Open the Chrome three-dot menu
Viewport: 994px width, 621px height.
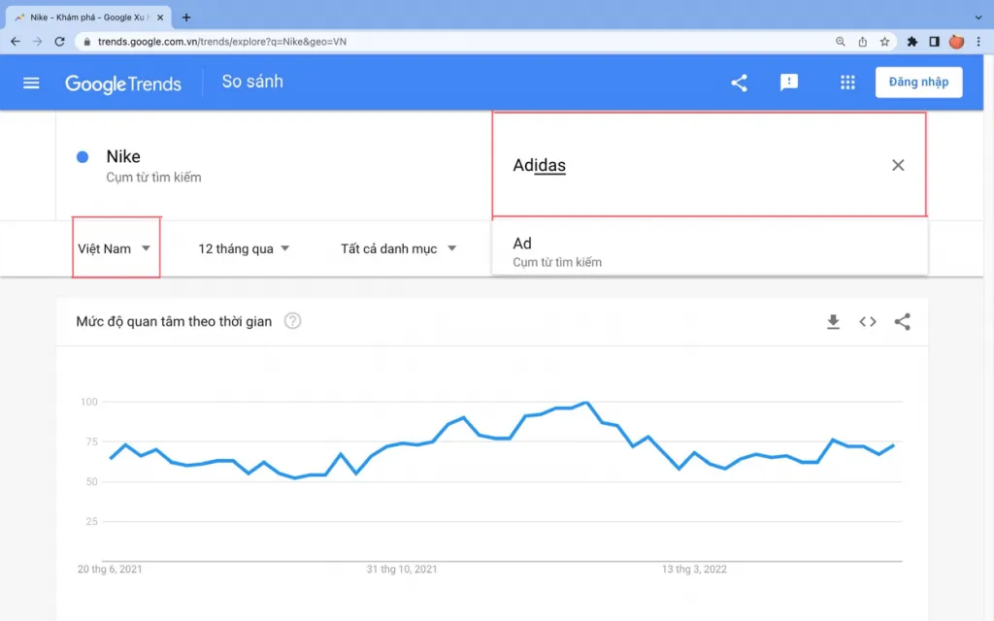point(978,42)
